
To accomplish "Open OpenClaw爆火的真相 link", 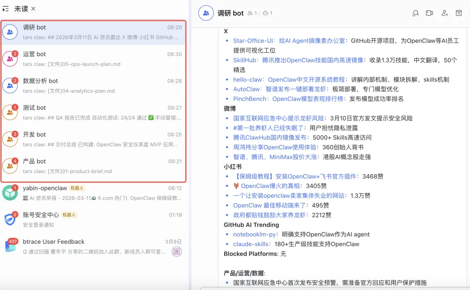I will tap(266, 186).
